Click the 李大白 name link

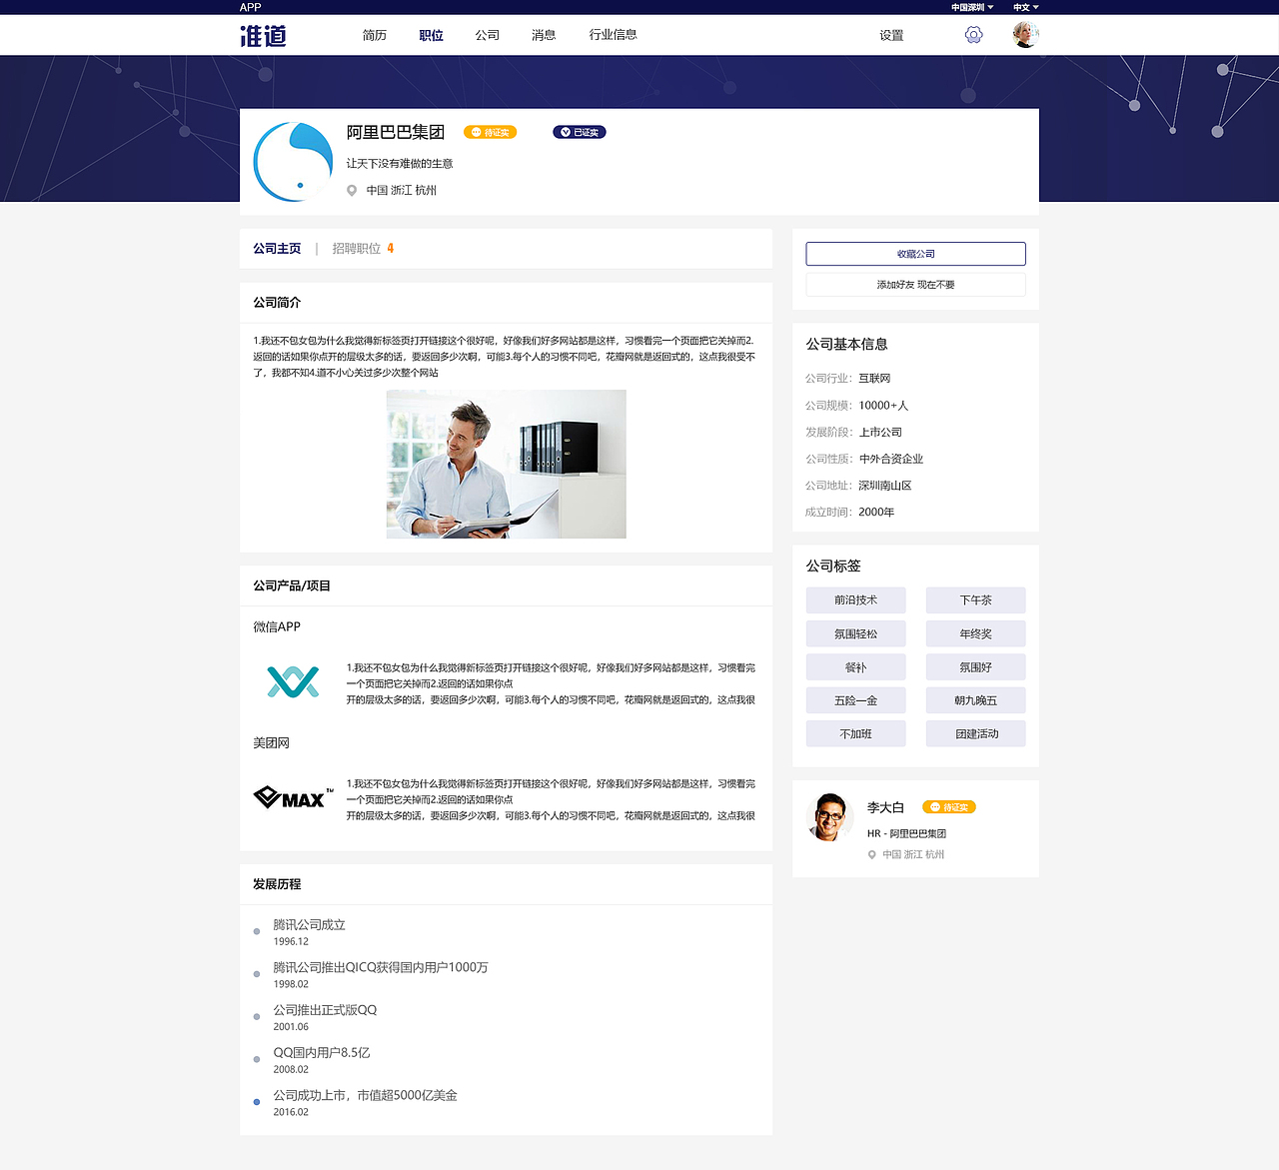885,807
